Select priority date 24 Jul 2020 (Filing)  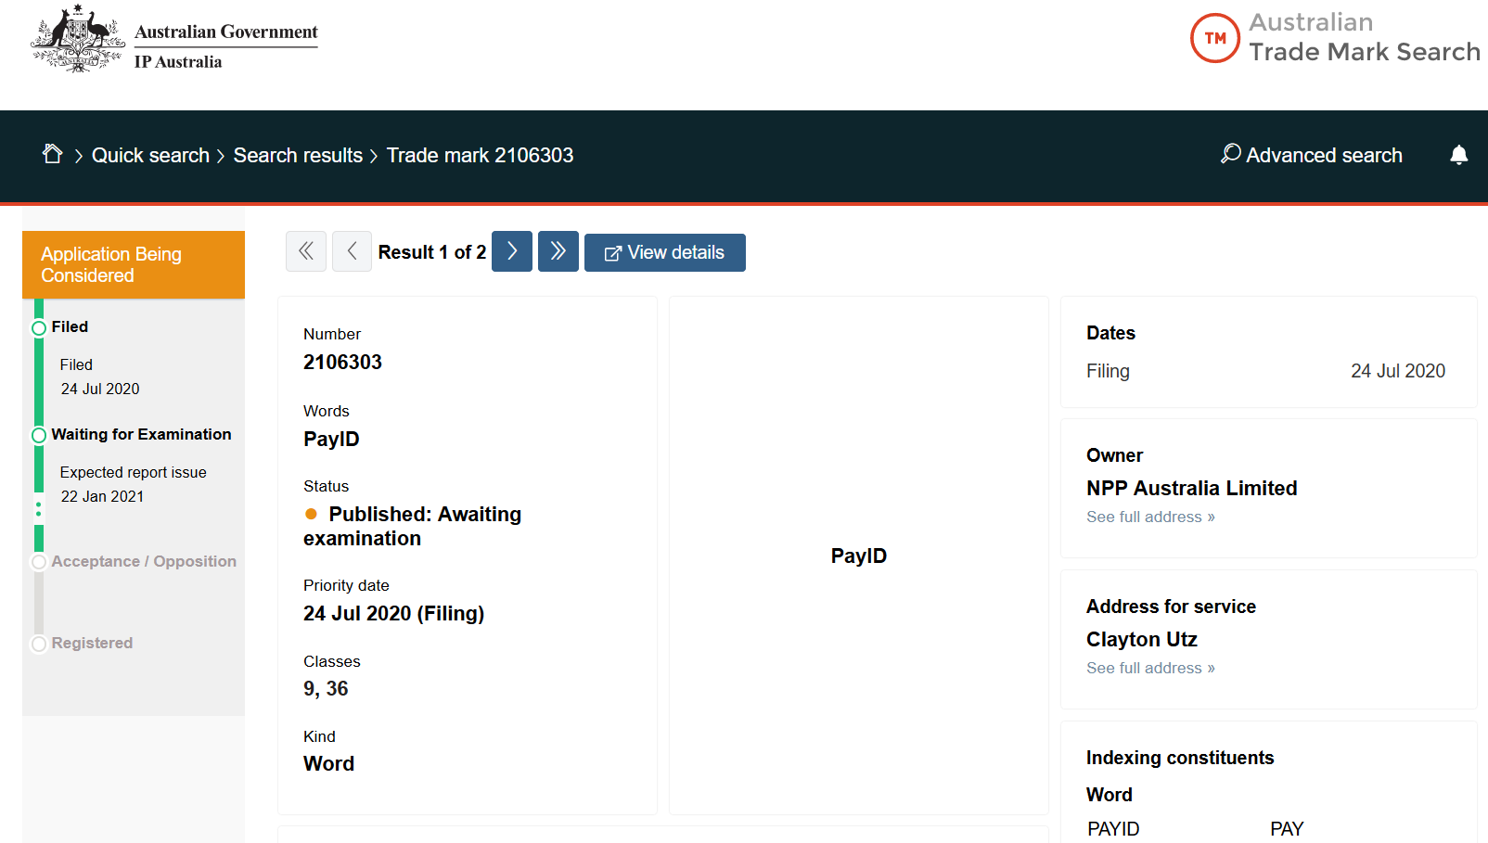coord(394,613)
